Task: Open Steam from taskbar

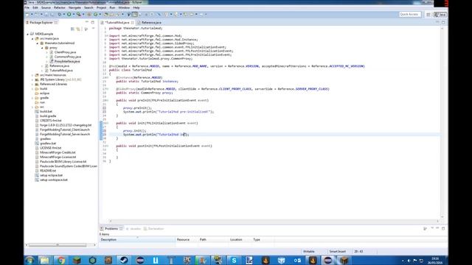Action: click(124, 260)
